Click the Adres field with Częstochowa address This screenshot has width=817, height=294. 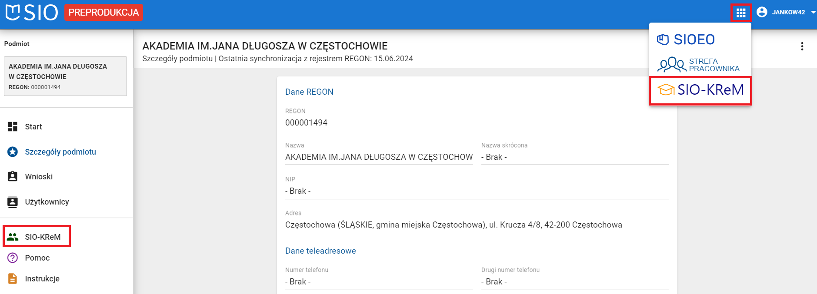point(477,225)
